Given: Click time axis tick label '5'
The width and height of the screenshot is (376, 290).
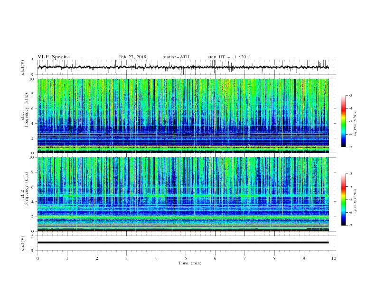Looking at the screenshot, I should (186, 258).
